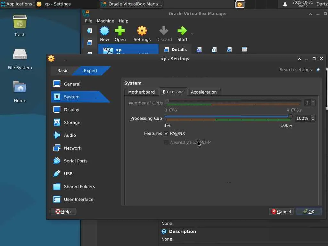Open the Machine menu
Viewport: 328px width, 246px height.
tap(105, 21)
